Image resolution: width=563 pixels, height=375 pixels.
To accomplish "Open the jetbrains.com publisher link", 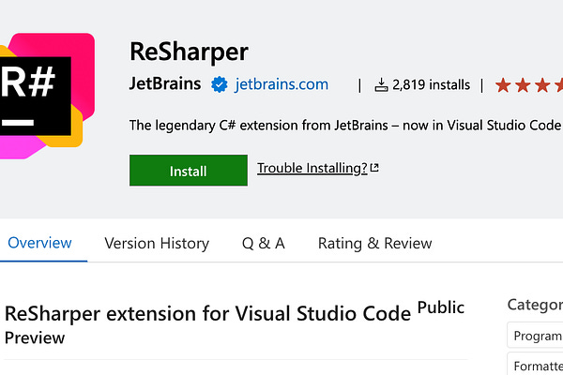I will point(281,84).
